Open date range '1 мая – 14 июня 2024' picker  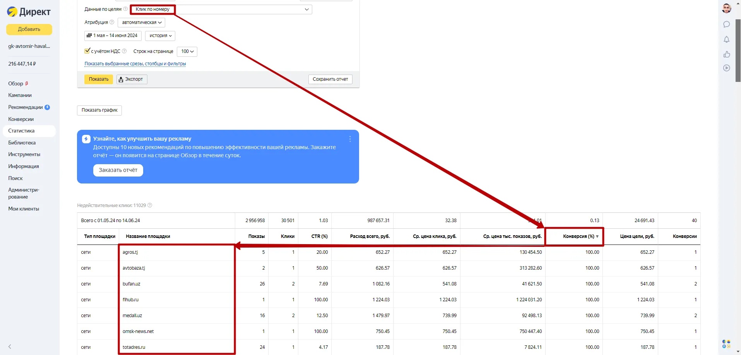(x=113, y=36)
